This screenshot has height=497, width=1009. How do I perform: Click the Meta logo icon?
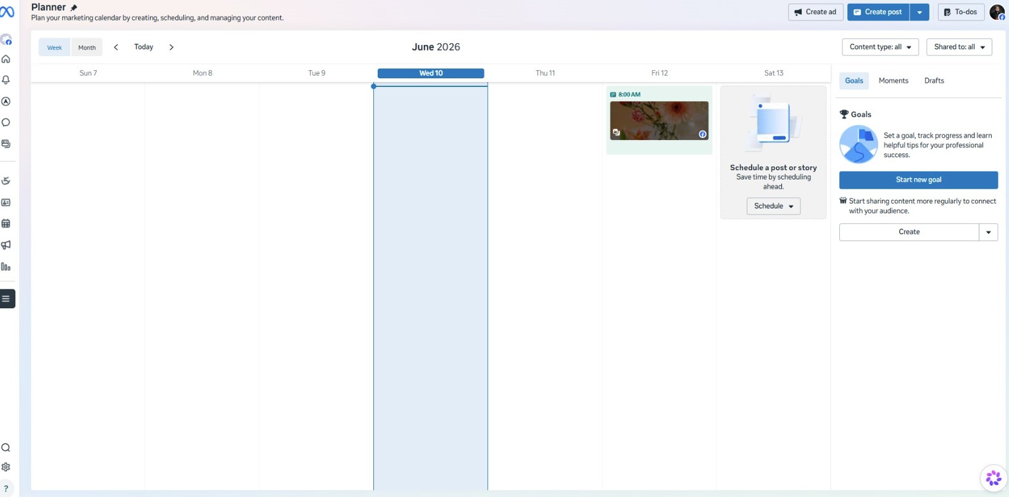(7, 12)
